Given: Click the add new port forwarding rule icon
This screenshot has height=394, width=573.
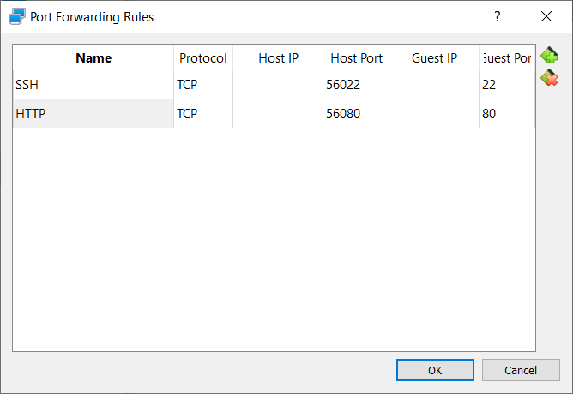Looking at the screenshot, I should click(550, 57).
